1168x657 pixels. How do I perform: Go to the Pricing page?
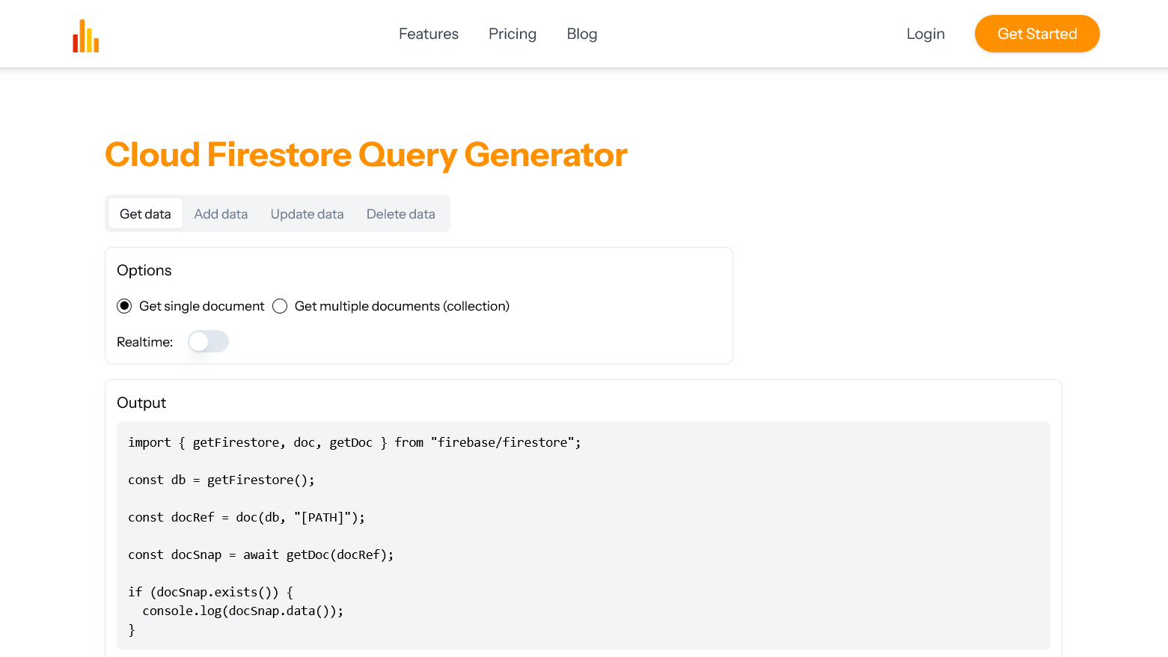tap(513, 34)
